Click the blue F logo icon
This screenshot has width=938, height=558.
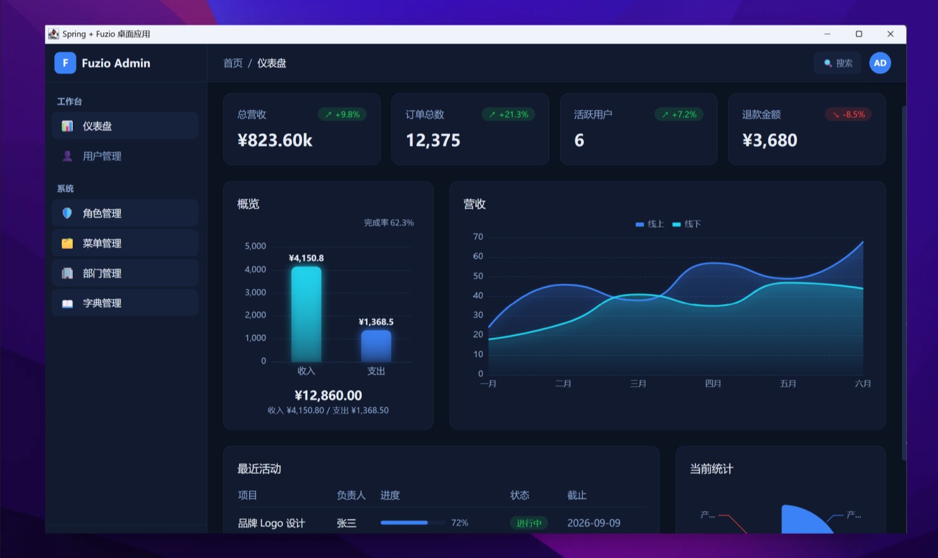coord(65,63)
